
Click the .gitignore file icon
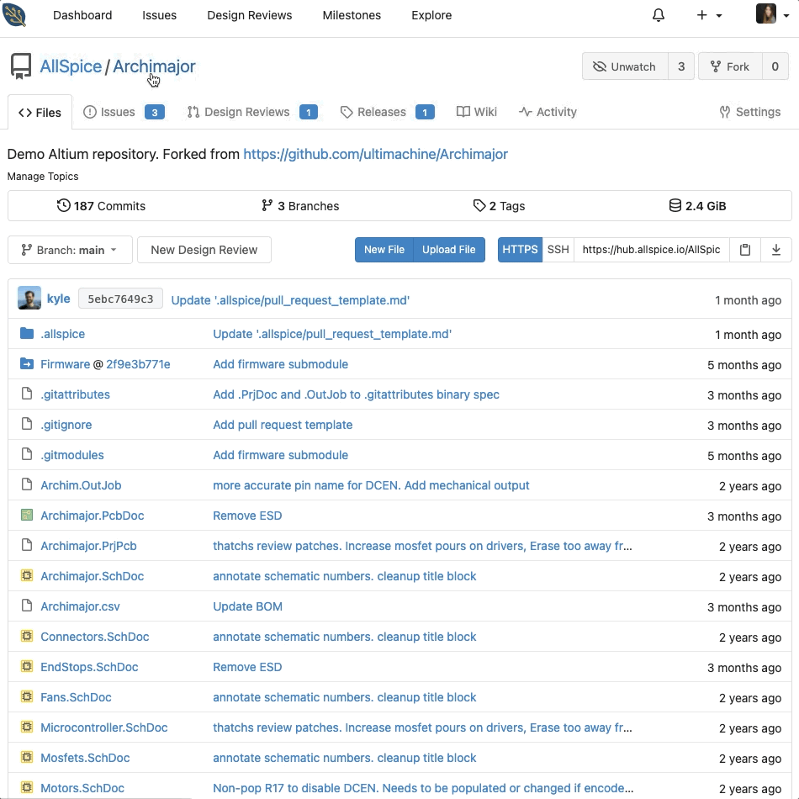click(27, 424)
